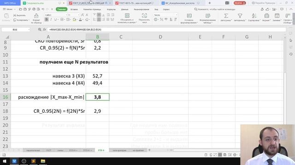Click Объединить и поместить в центр
Viewport: 295px width, 165px height.
(x=127, y=18)
